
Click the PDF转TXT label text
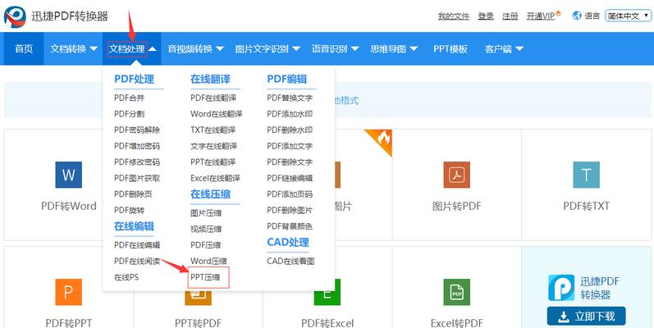tap(587, 206)
